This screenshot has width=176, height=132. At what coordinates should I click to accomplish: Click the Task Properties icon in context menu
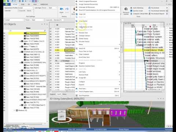point(77,96)
